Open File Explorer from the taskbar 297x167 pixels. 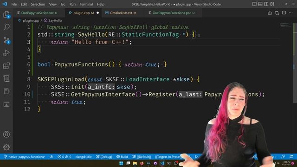(135, 163)
